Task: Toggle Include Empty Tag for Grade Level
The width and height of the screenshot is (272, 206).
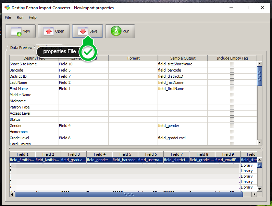Action: point(232,138)
